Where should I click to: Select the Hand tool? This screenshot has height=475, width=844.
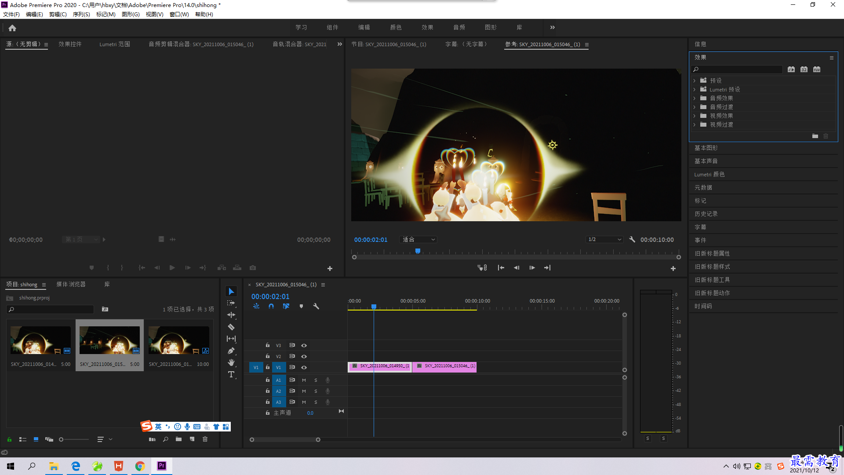(231, 362)
